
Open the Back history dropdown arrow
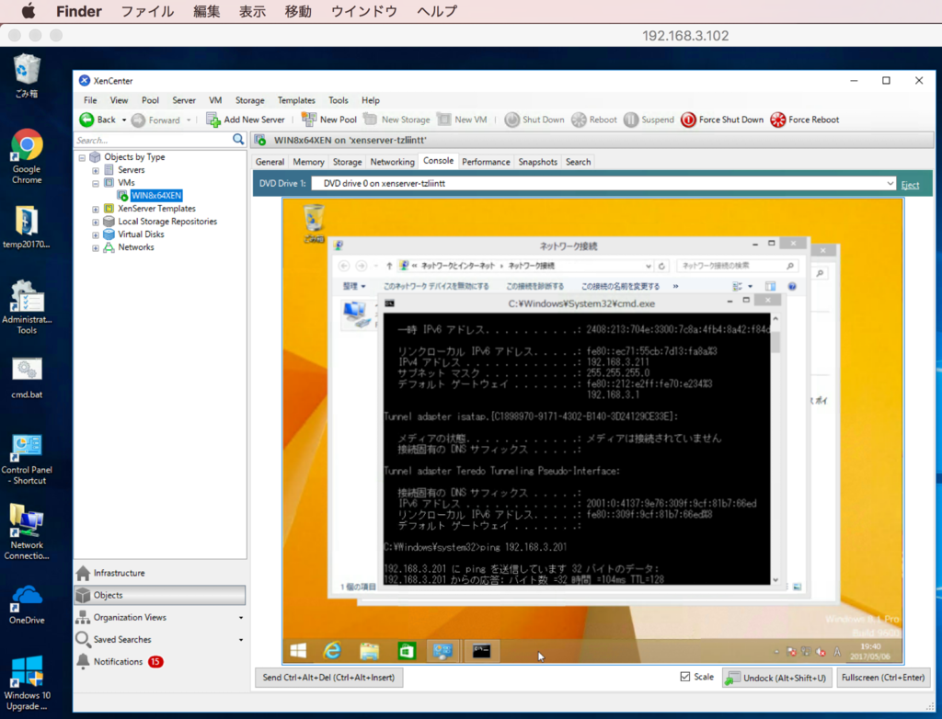(124, 120)
